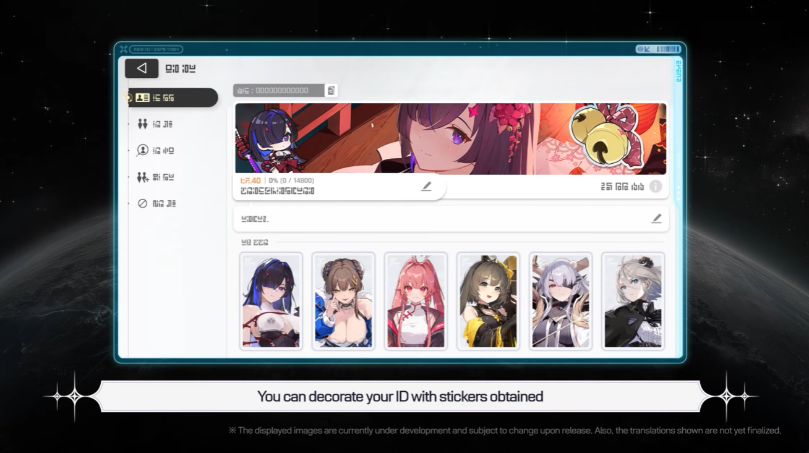Select the silver-haired eyepatch character card
Screen dimensions: 809x453
(x=560, y=301)
